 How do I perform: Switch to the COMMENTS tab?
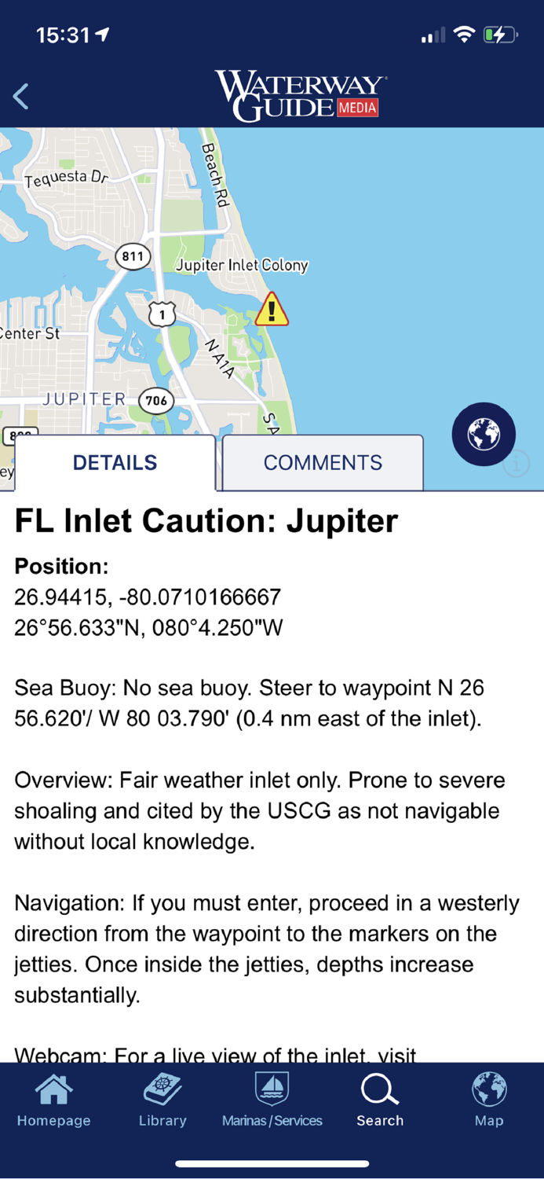click(x=322, y=462)
